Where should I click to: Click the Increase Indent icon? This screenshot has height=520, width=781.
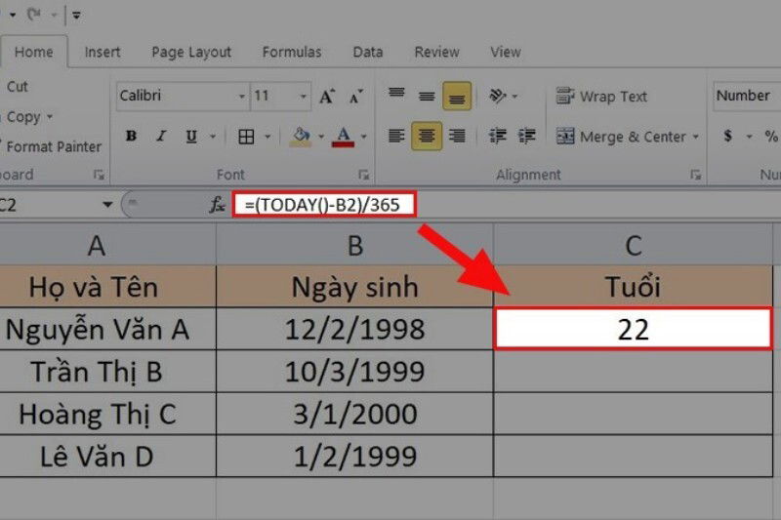527,136
